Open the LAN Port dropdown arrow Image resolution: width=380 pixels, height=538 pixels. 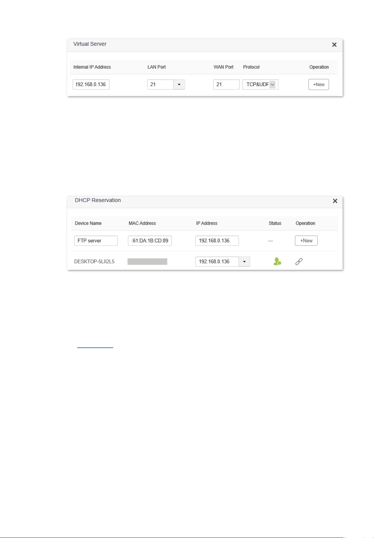click(x=179, y=85)
